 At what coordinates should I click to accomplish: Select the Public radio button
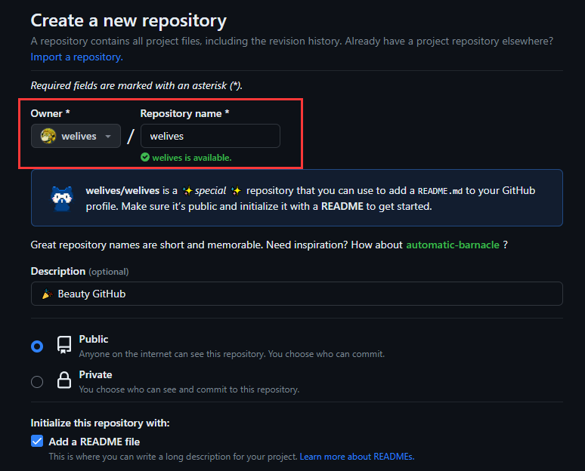[37, 346]
